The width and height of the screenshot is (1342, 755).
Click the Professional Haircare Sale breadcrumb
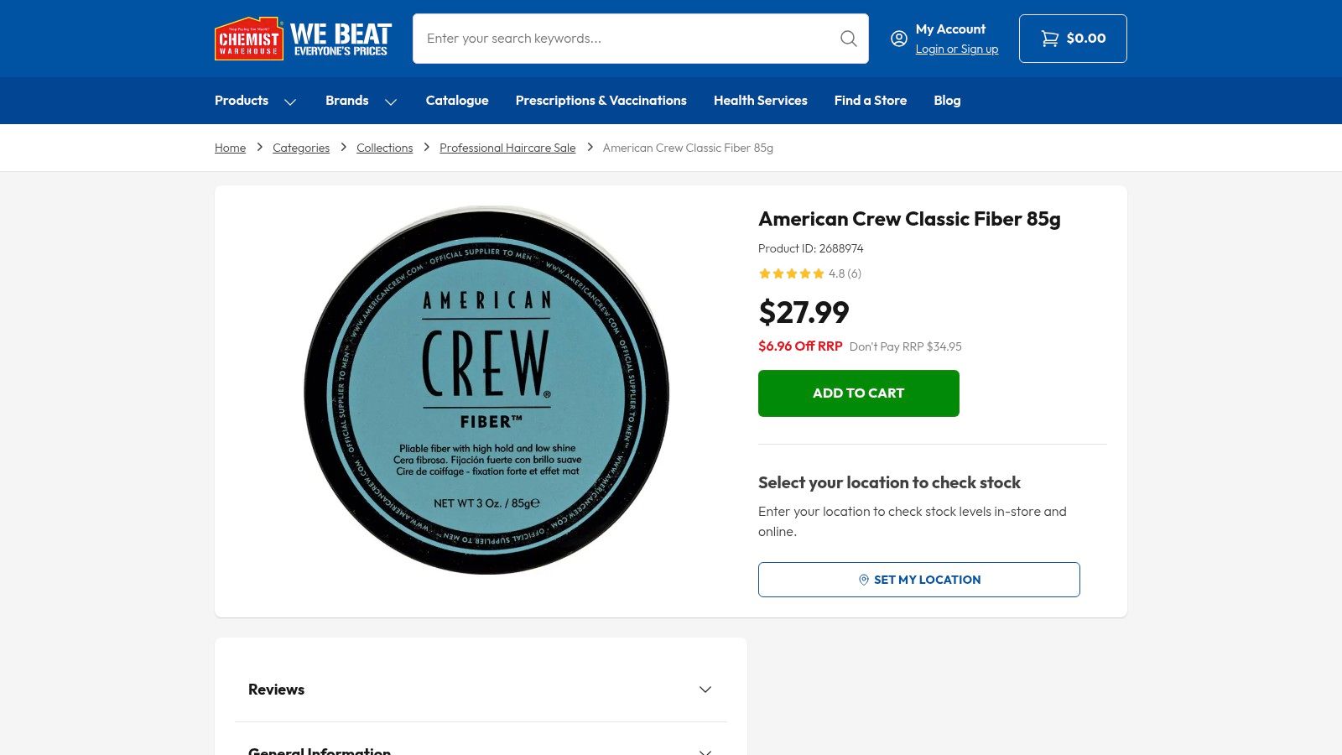pos(507,148)
